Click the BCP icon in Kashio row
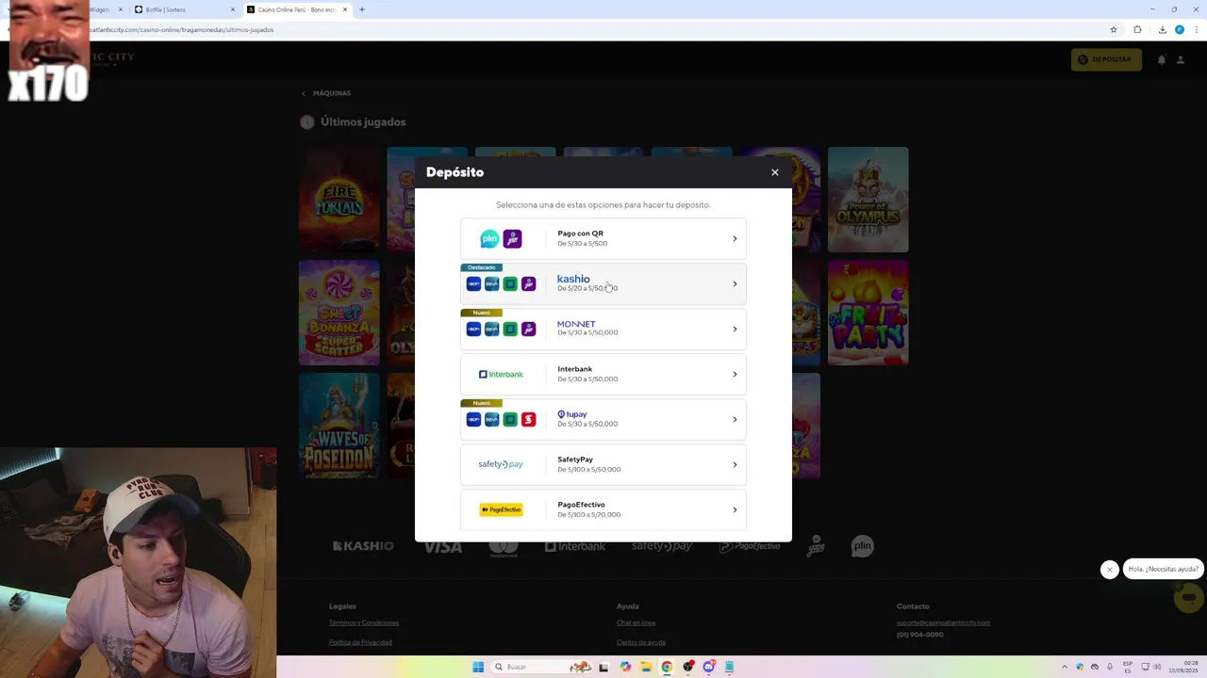 tap(473, 283)
